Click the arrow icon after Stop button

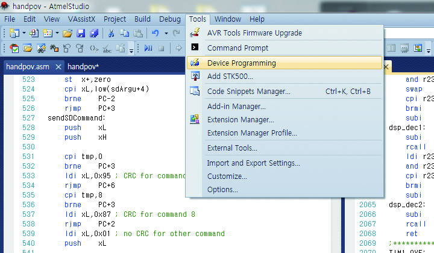click(179, 48)
